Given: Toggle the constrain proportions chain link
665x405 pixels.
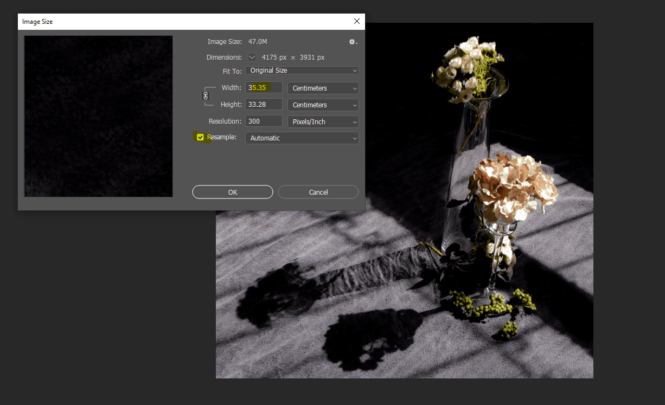Looking at the screenshot, I should click(x=206, y=96).
